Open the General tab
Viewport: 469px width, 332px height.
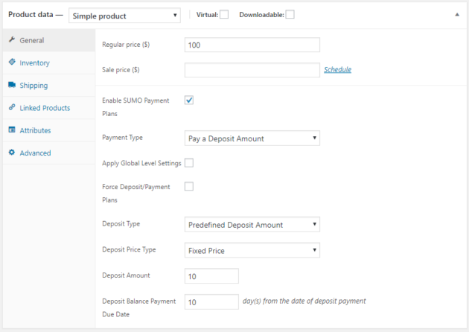(x=49, y=40)
